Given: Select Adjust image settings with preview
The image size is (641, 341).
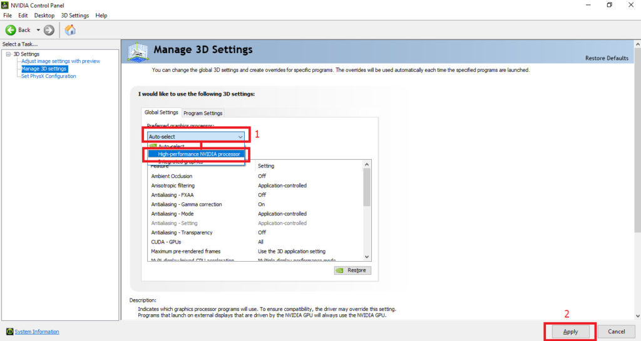Looking at the screenshot, I should [61, 61].
